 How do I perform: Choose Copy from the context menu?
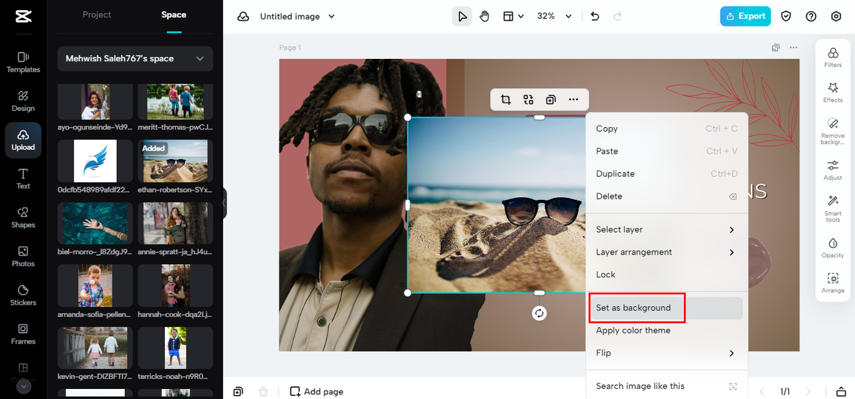tap(666, 128)
